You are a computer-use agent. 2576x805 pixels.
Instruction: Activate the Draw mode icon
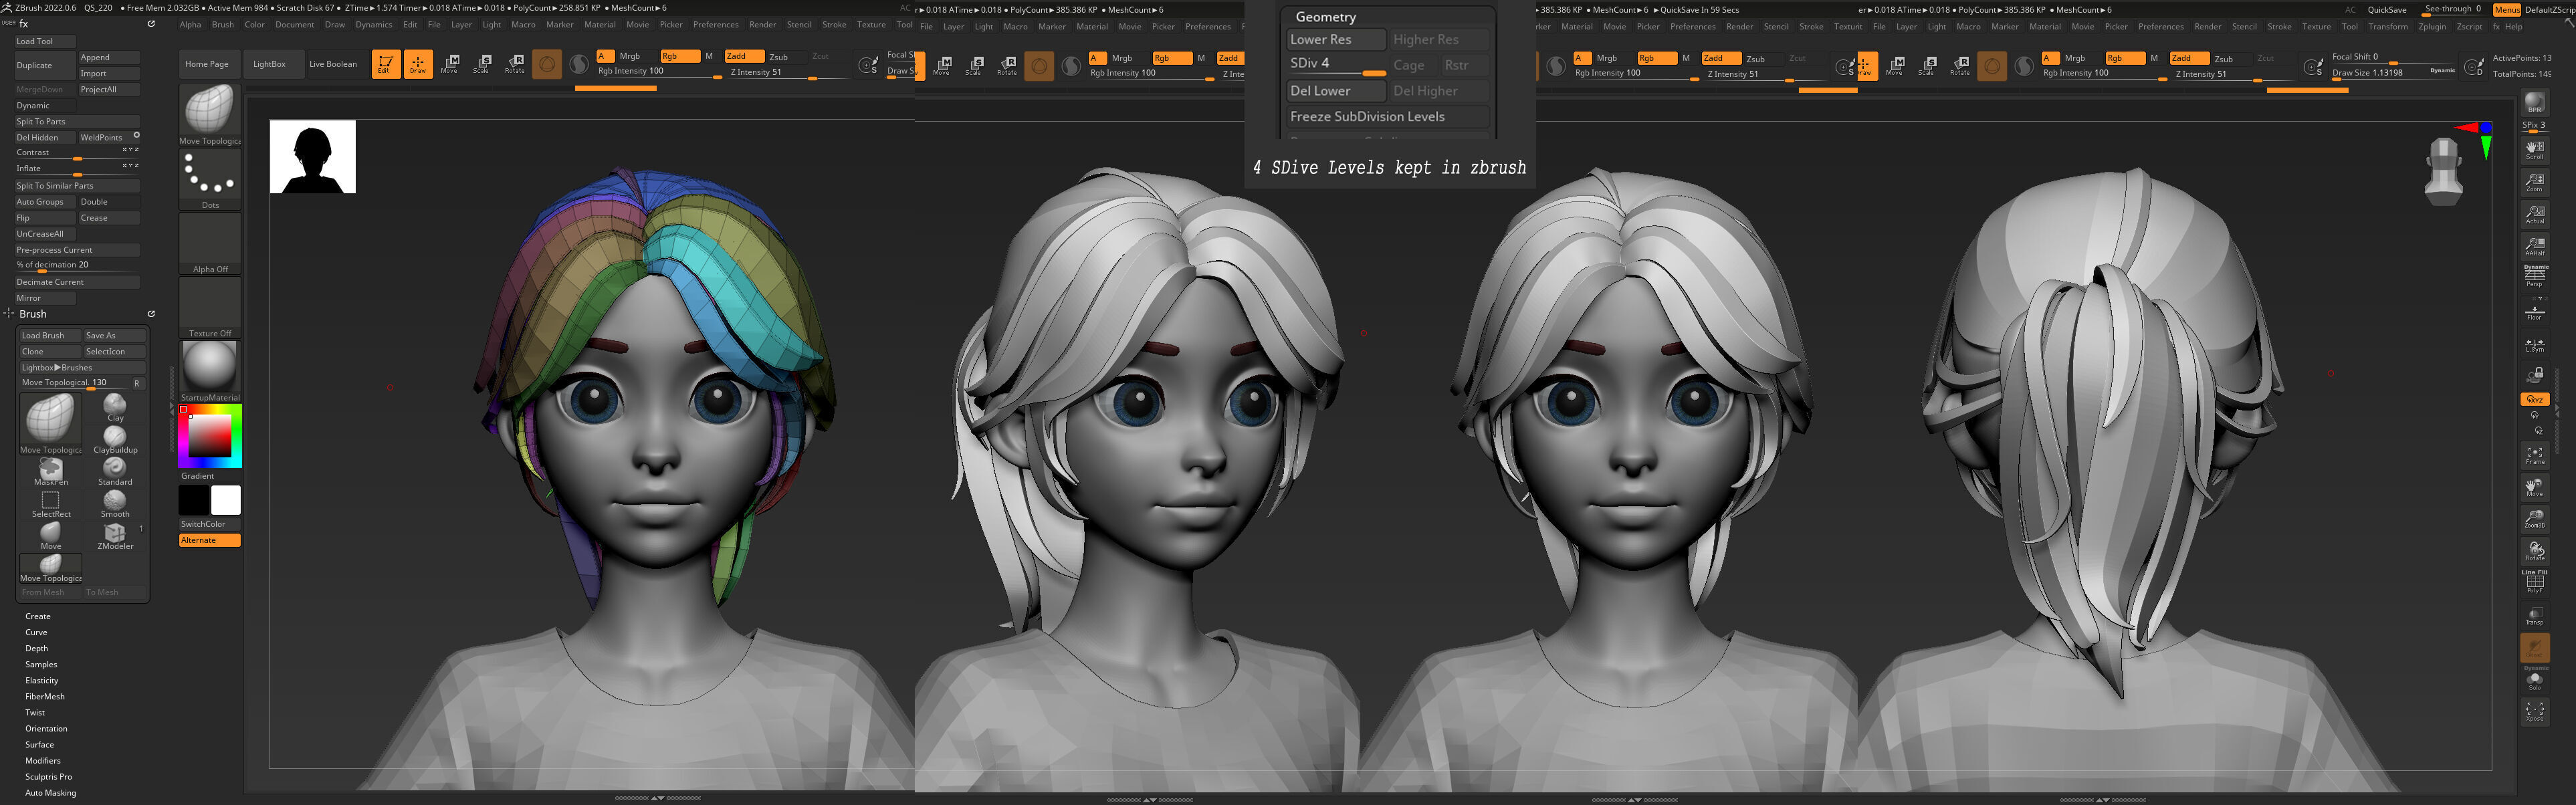418,64
